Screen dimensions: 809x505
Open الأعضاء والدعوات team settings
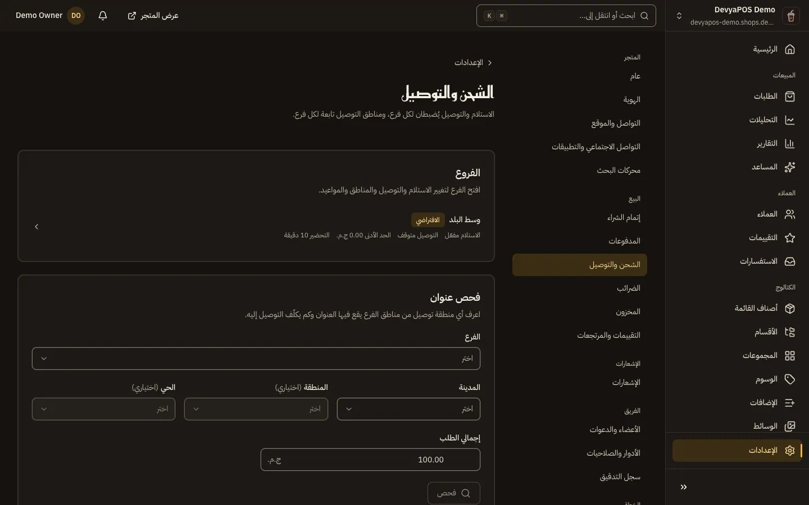[x=580, y=430]
